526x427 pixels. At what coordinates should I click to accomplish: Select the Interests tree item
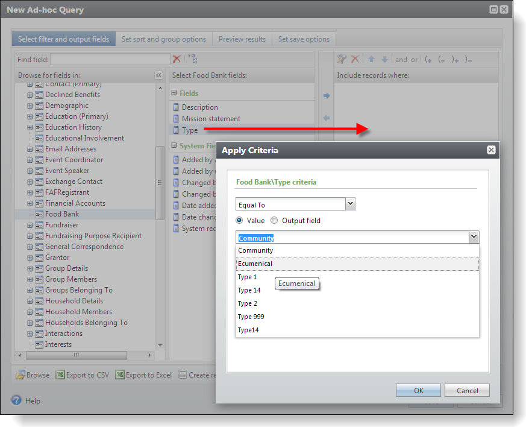pos(58,344)
